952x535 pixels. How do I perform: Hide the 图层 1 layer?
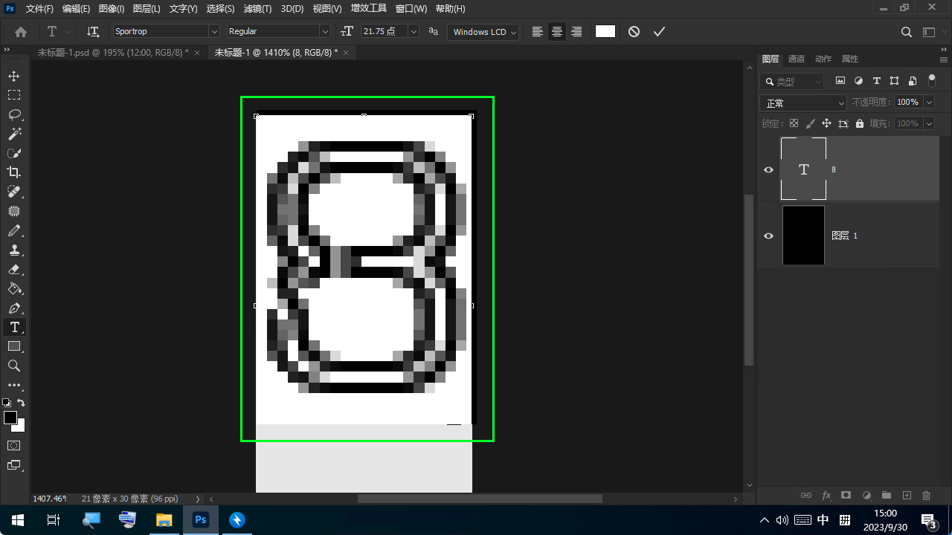(x=769, y=236)
